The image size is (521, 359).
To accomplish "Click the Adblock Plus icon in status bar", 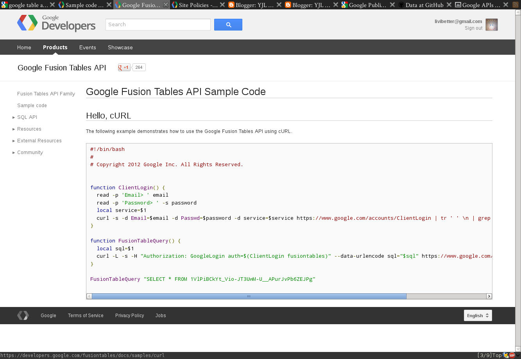I will tap(511, 355).
